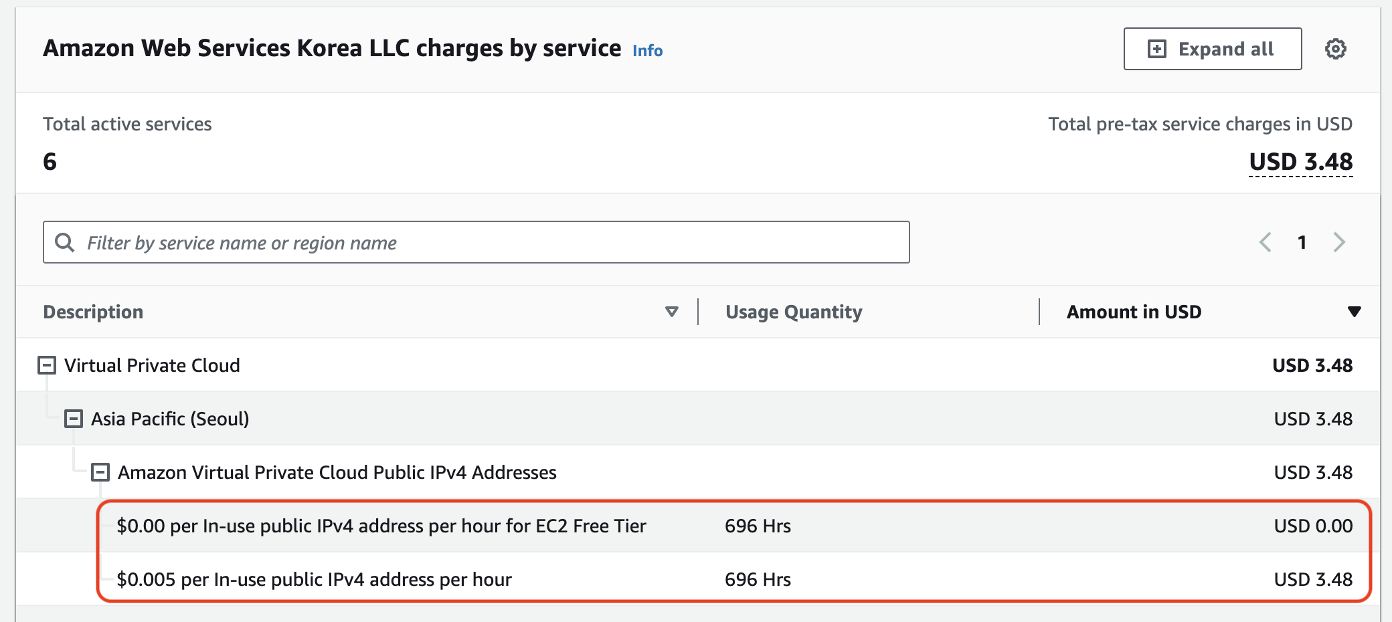Viewport: 1392px width, 622px height.
Task: Collapse the Virtual Private Cloud row
Action: (47, 365)
